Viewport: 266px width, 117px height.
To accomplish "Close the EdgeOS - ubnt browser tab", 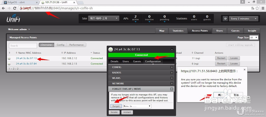I will pyautogui.click(x=37, y=2).
